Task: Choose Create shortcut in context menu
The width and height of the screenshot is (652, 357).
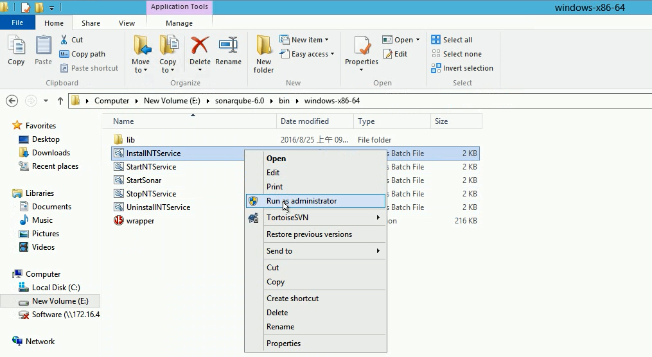Action: click(315, 298)
